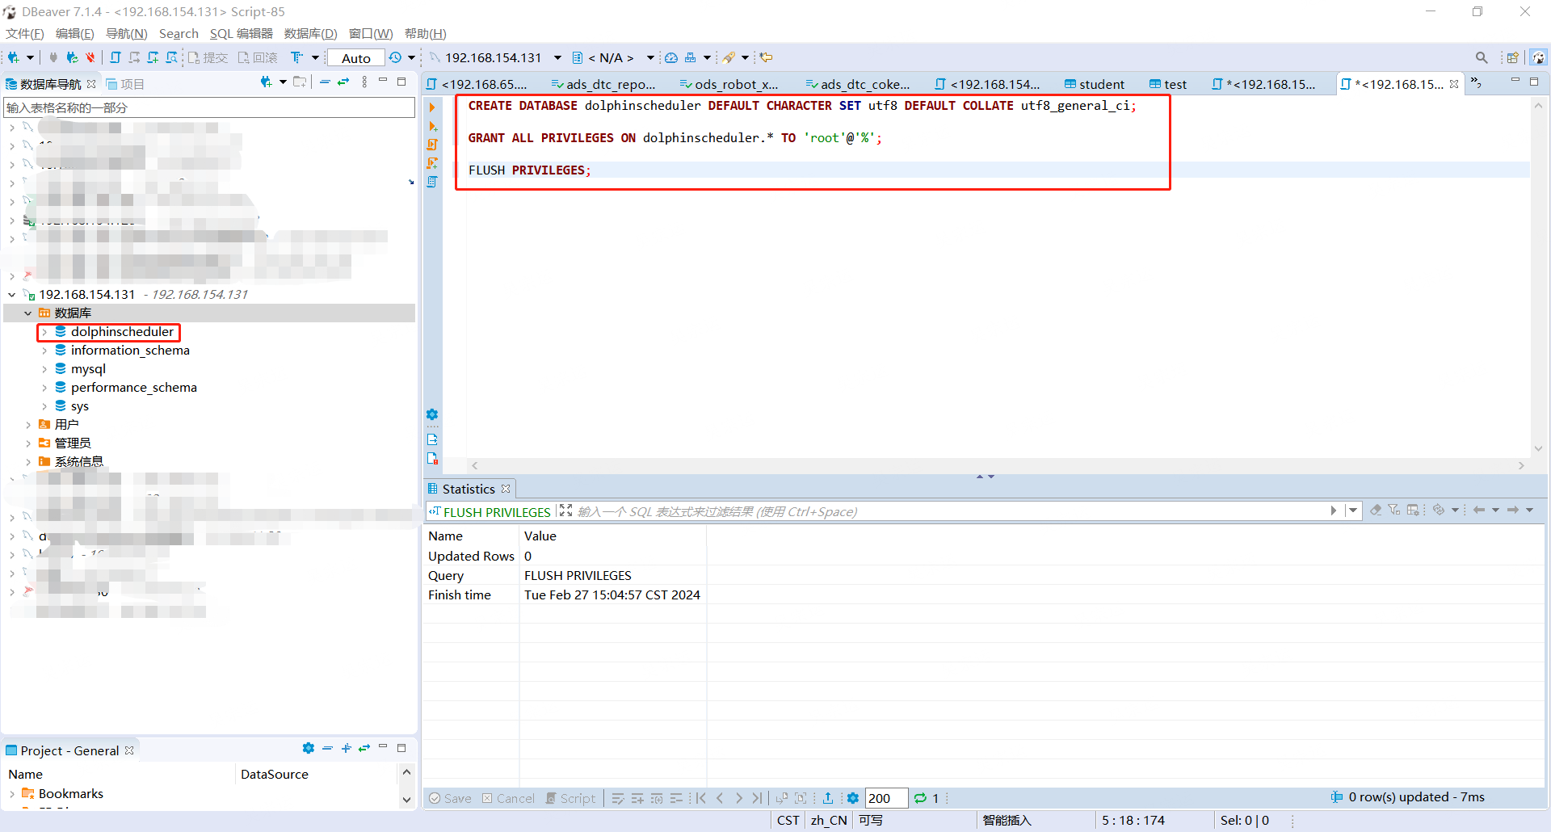Select the sys database in tree
This screenshot has width=1551, height=832.
[x=79, y=406]
